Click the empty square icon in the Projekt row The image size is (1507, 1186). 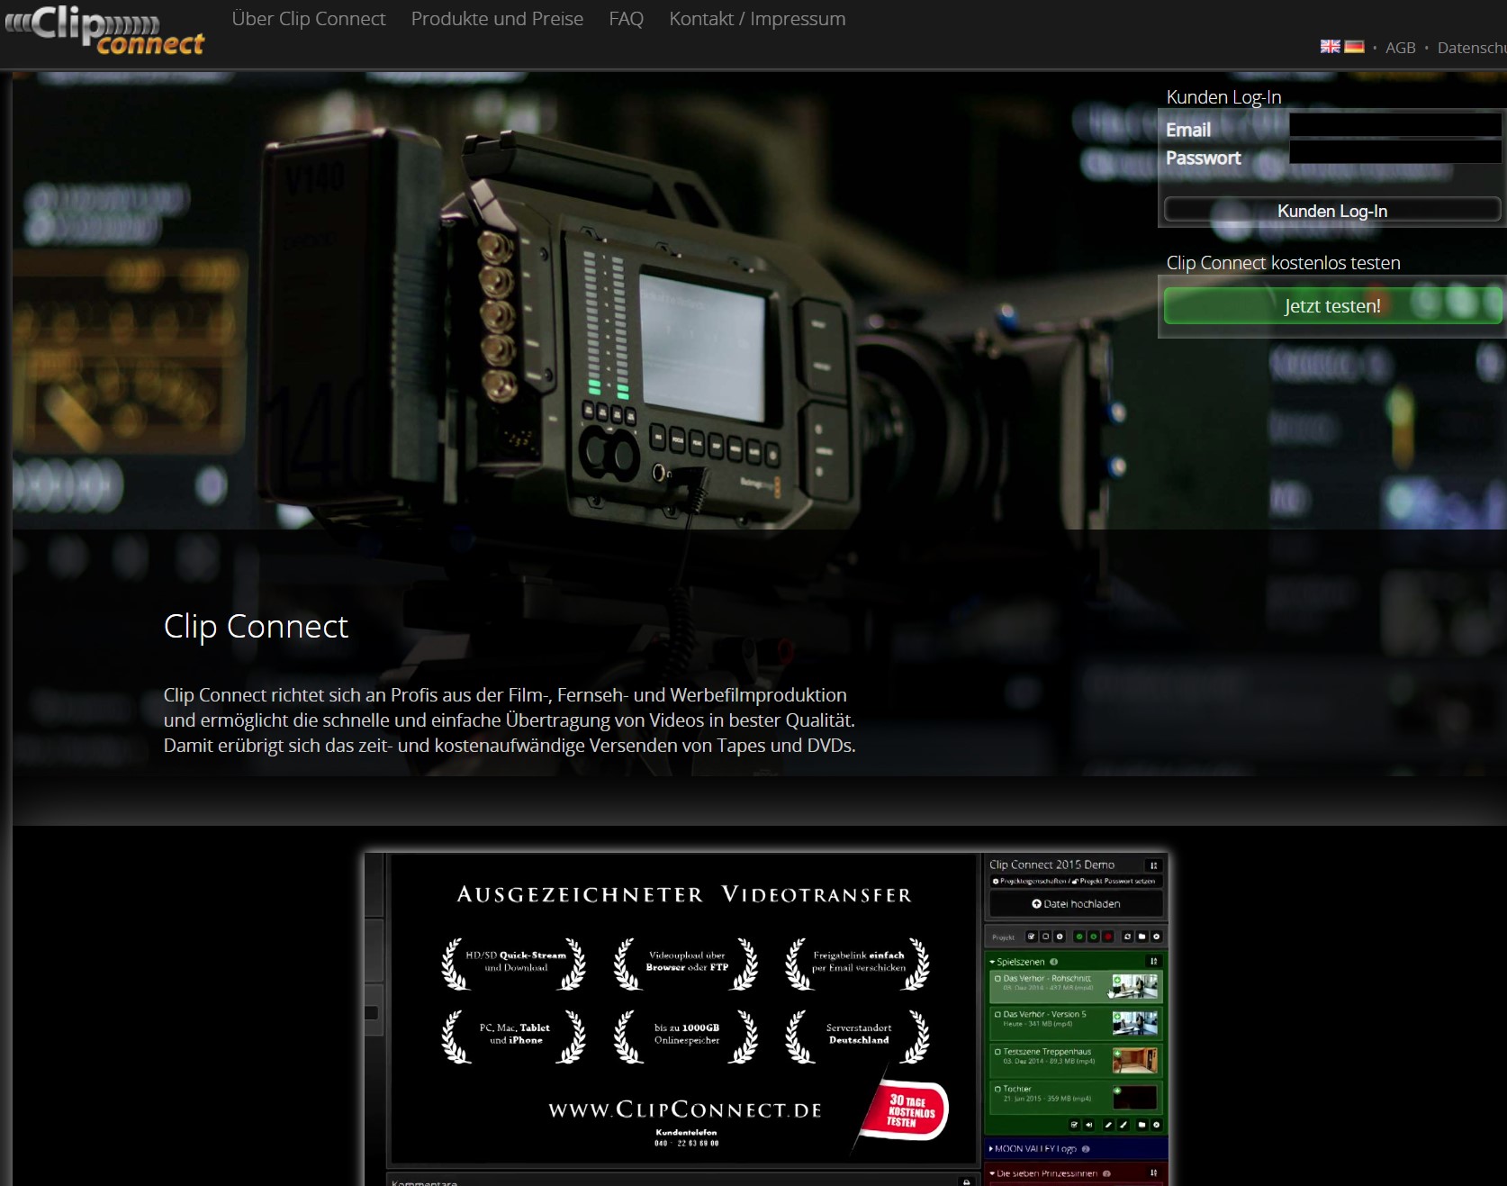click(x=1045, y=937)
